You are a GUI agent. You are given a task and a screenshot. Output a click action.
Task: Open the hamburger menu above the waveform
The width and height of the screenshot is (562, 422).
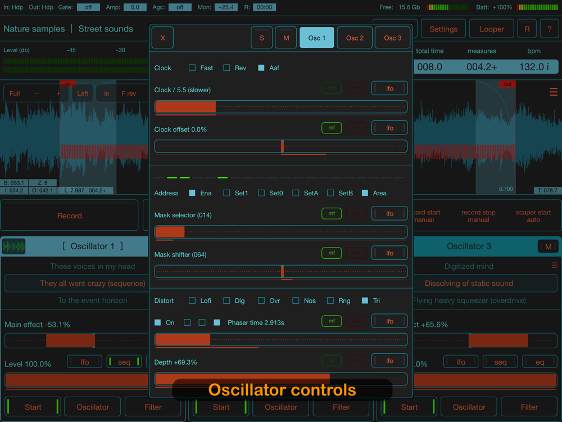pyautogui.click(x=554, y=92)
